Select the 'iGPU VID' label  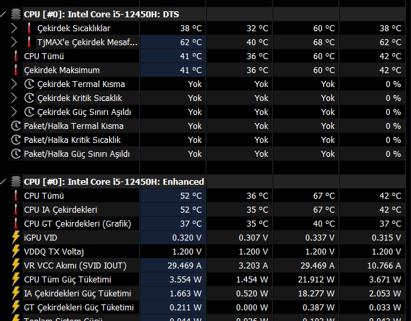(41, 238)
